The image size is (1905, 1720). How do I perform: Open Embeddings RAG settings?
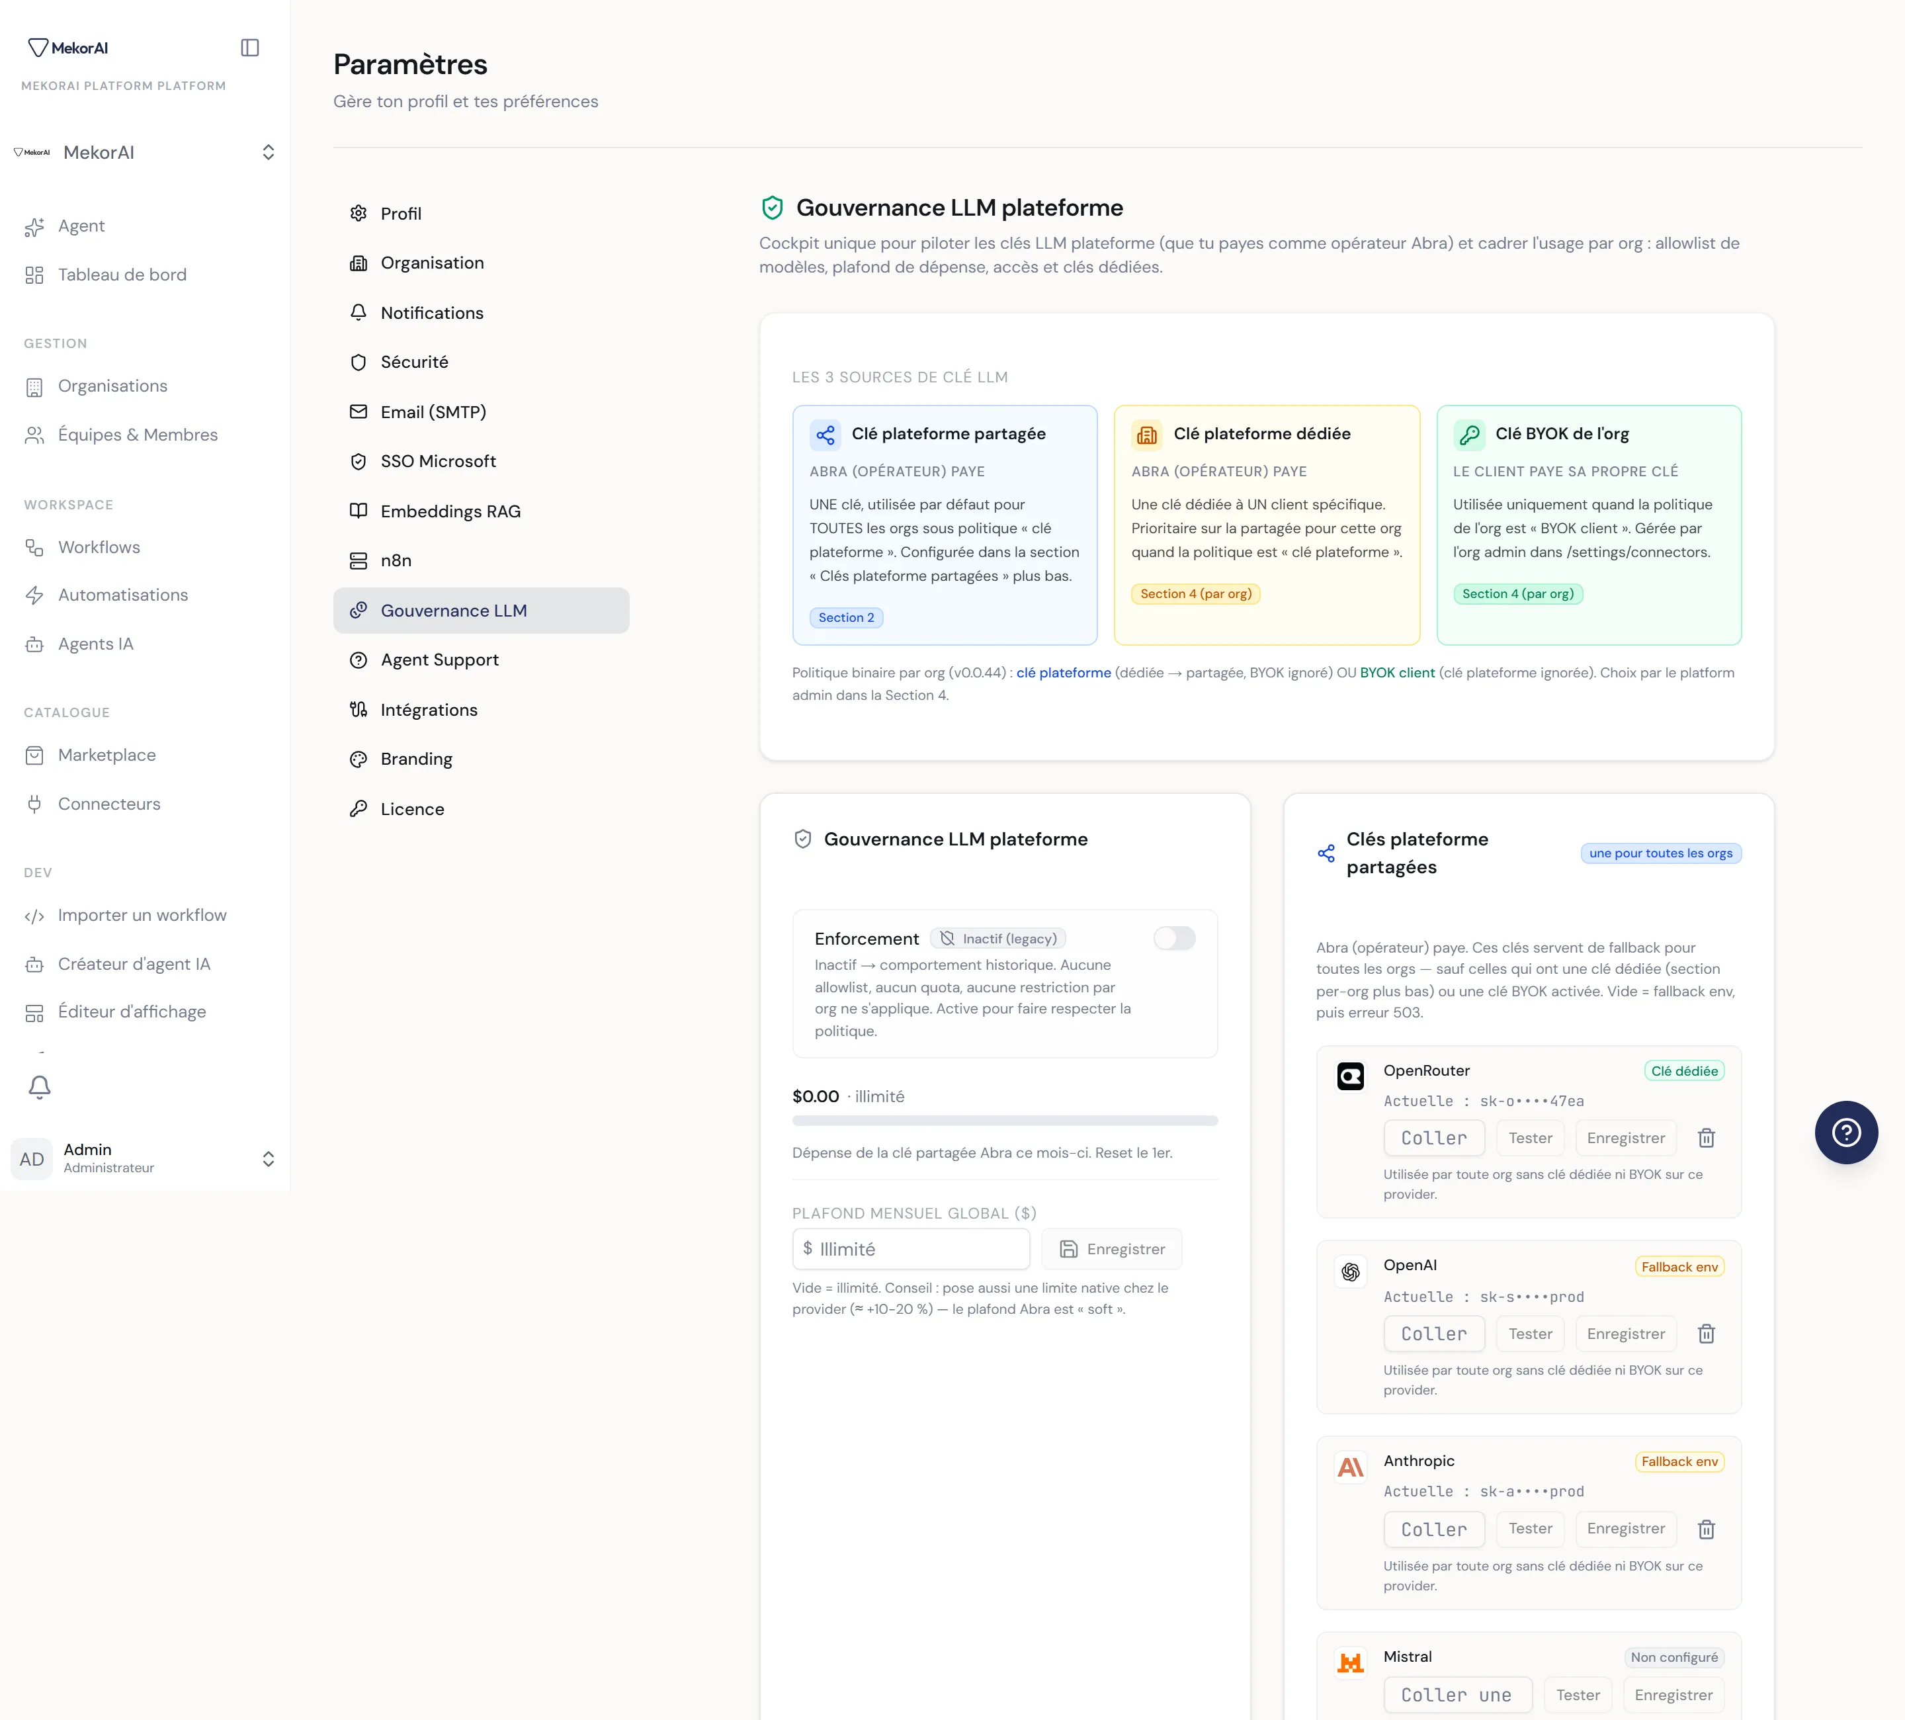coord(481,511)
